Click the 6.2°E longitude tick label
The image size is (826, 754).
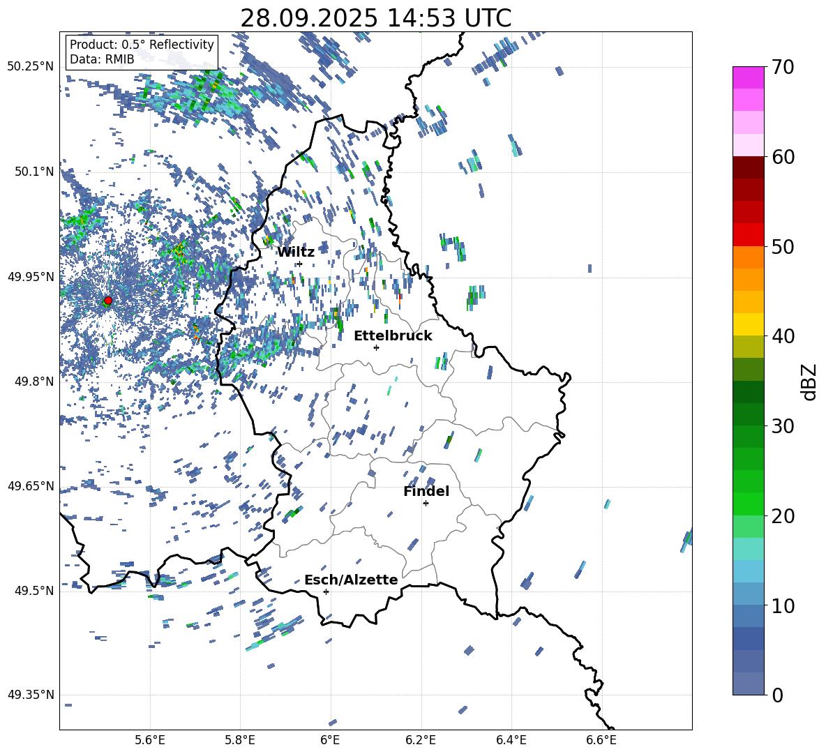pos(421,739)
